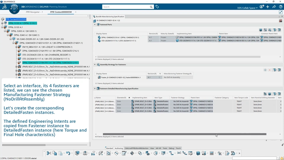
Task: Collapse Assembly Strategy for Fasteners section
Action: pyautogui.click(x=95, y=64)
